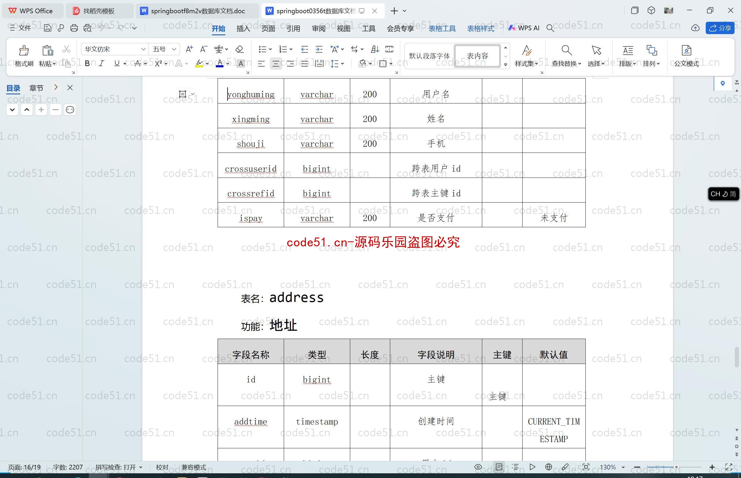Click the Align Right paragraph icon
This screenshot has width=741, height=478.
pyautogui.click(x=290, y=63)
